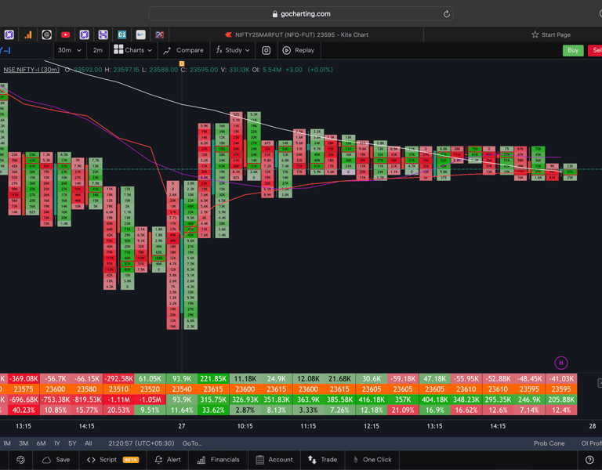The width and height of the screenshot is (602, 470).
Task: Select the 2m timeframe
Action: point(98,50)
